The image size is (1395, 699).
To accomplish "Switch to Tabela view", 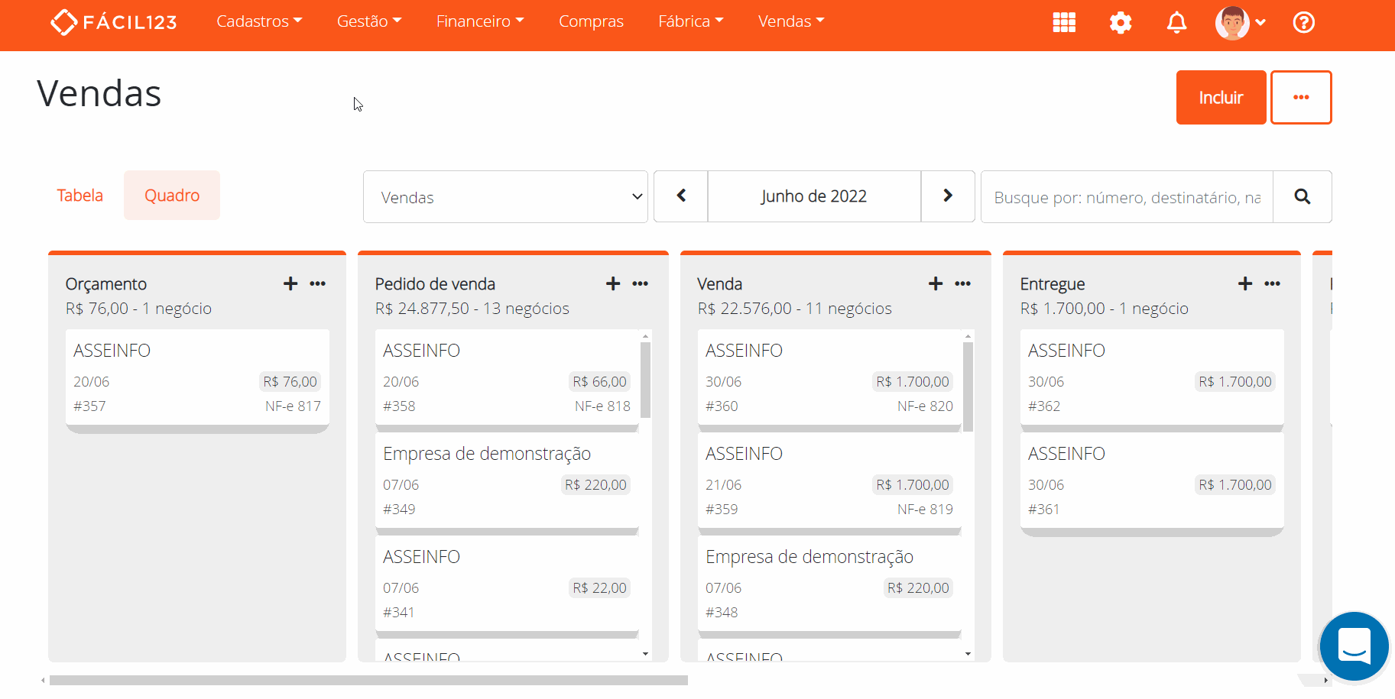I will 79,195.
